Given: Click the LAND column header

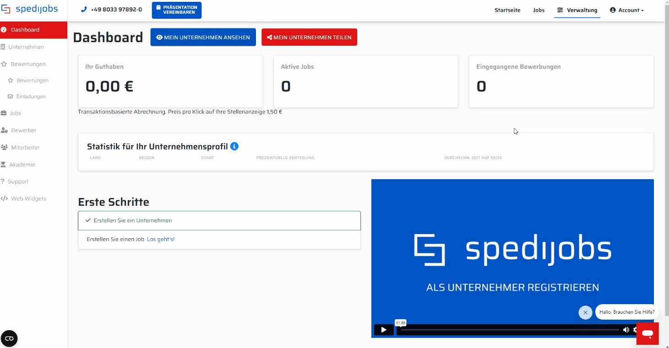Looking at the screenshot, I should 95,158.
